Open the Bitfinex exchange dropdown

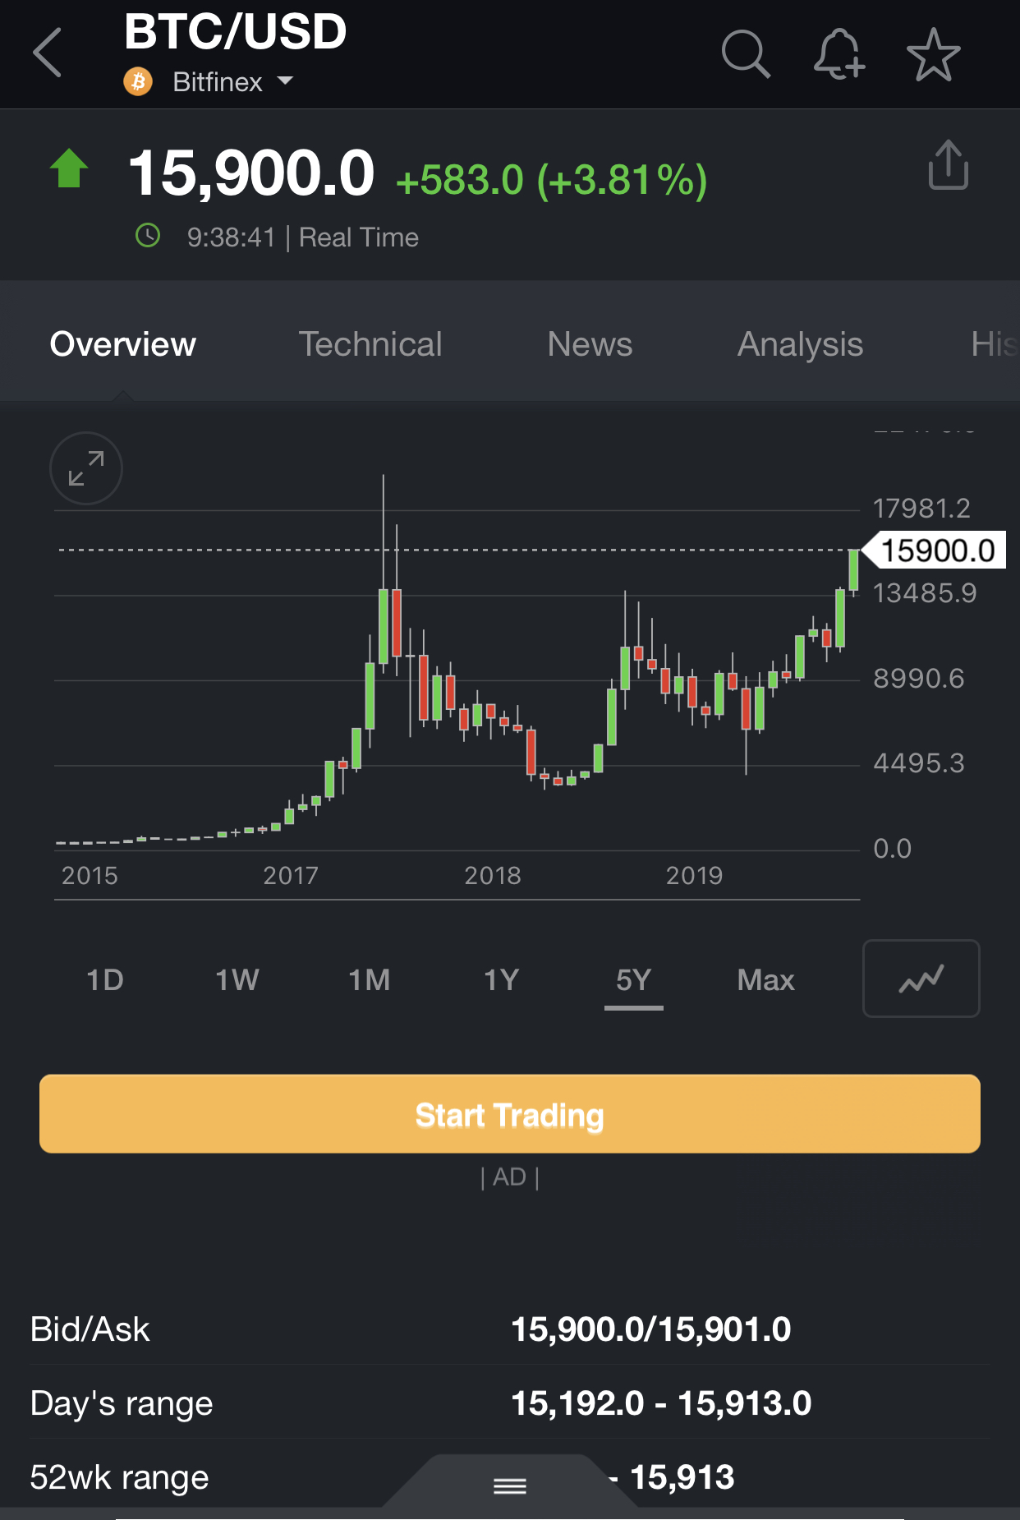coord(233,81)
